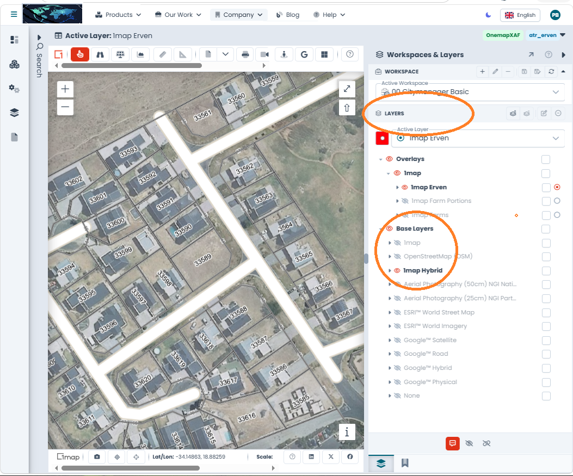Viewport: 573px width, 476px height.
Task: Collapse the Overlays group
Action: pyautogui.click(x=380, y=159)
